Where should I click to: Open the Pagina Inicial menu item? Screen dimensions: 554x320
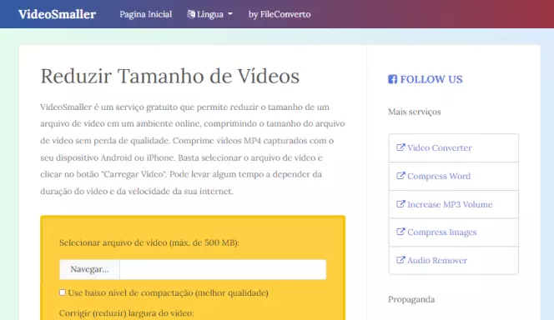coord(145,14)
